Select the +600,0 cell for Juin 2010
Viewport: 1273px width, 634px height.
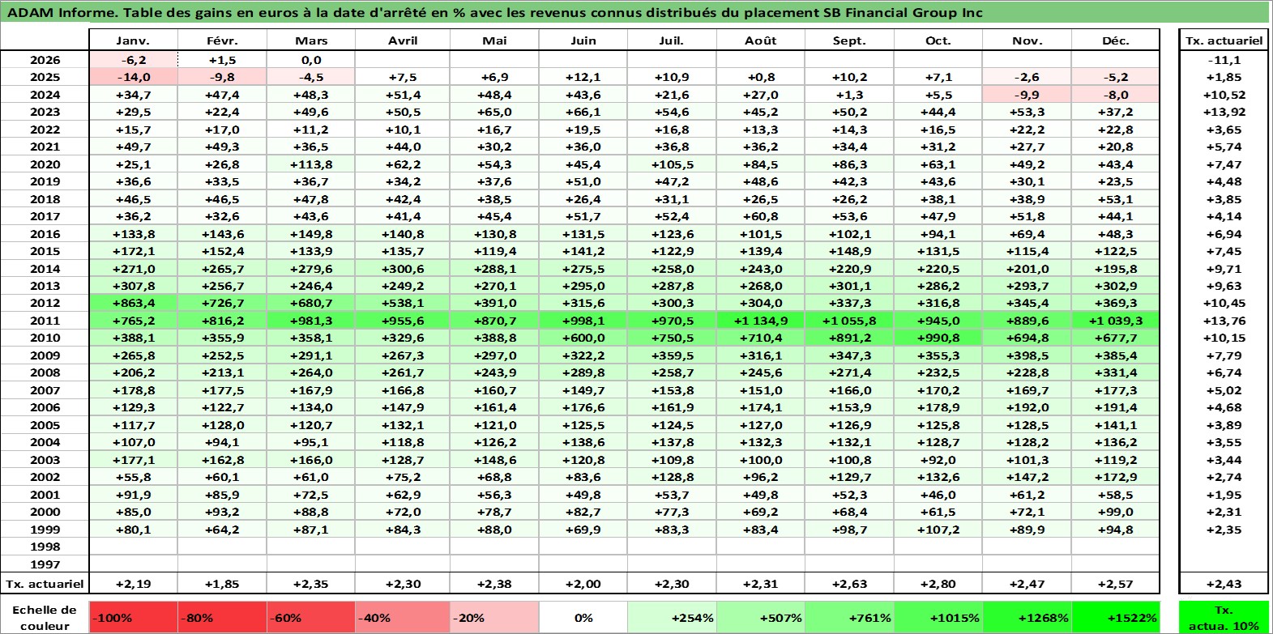(x=583, y=338)
